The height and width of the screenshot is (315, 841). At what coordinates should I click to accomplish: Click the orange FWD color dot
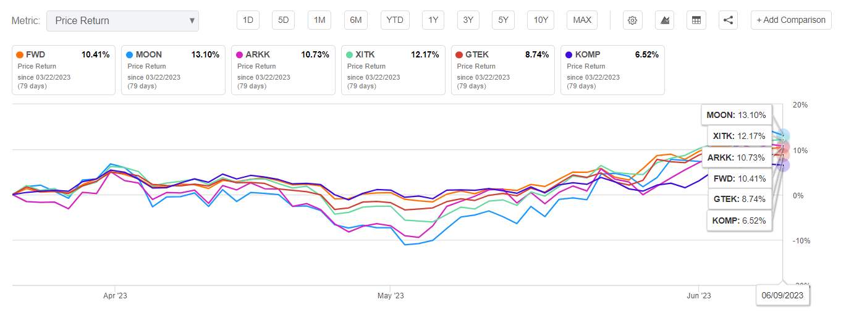click(20, 55)
